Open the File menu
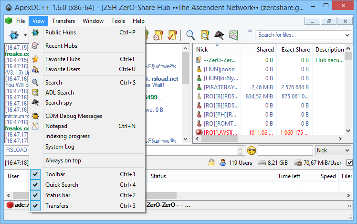 pyautogui.click(x=20, y=21)
